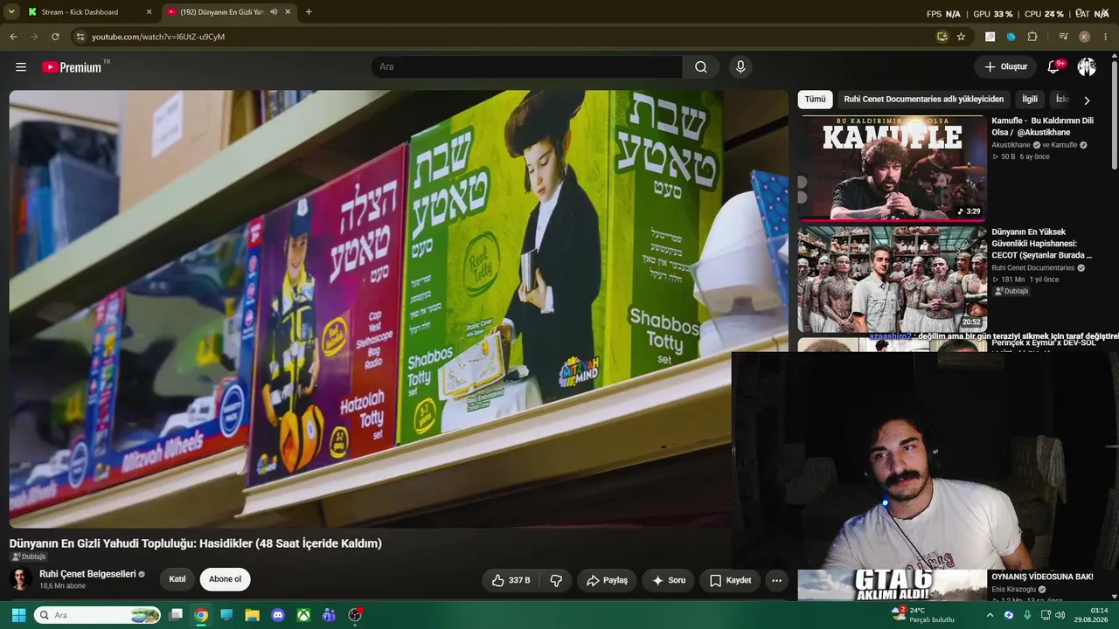Open Discord from the taskbar
Viewport: 1119px width, 629px height.
coord(278,615)
